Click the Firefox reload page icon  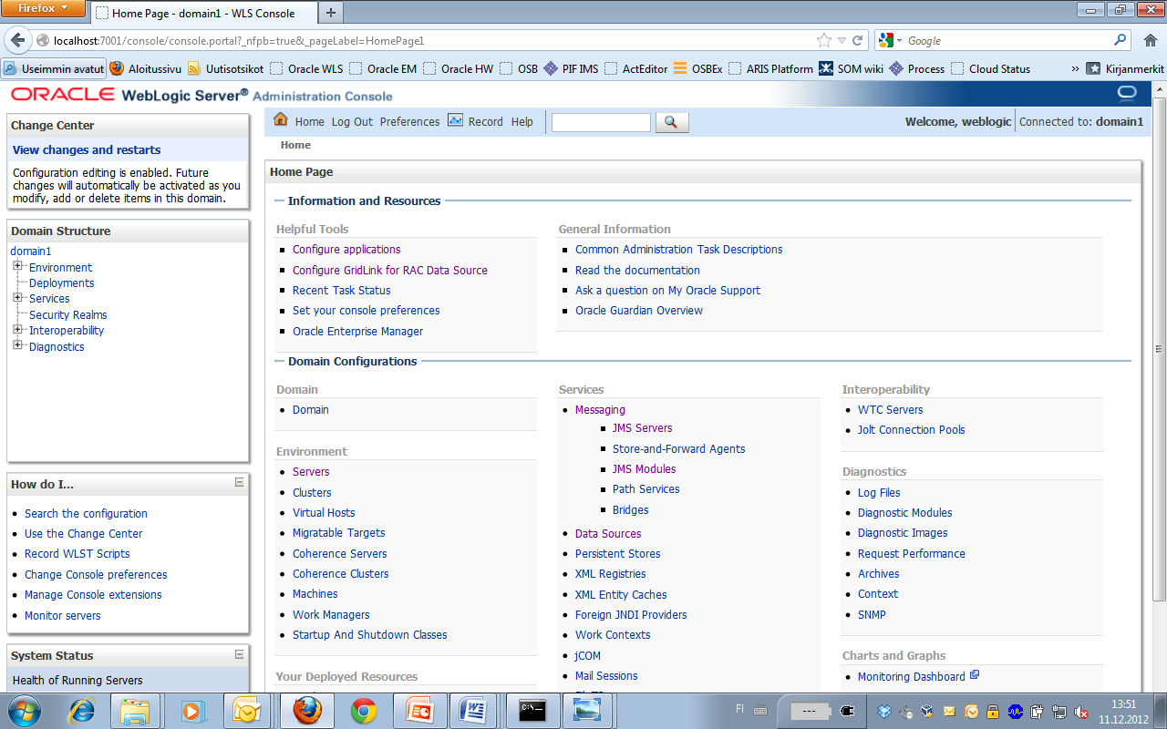point(856,40)
